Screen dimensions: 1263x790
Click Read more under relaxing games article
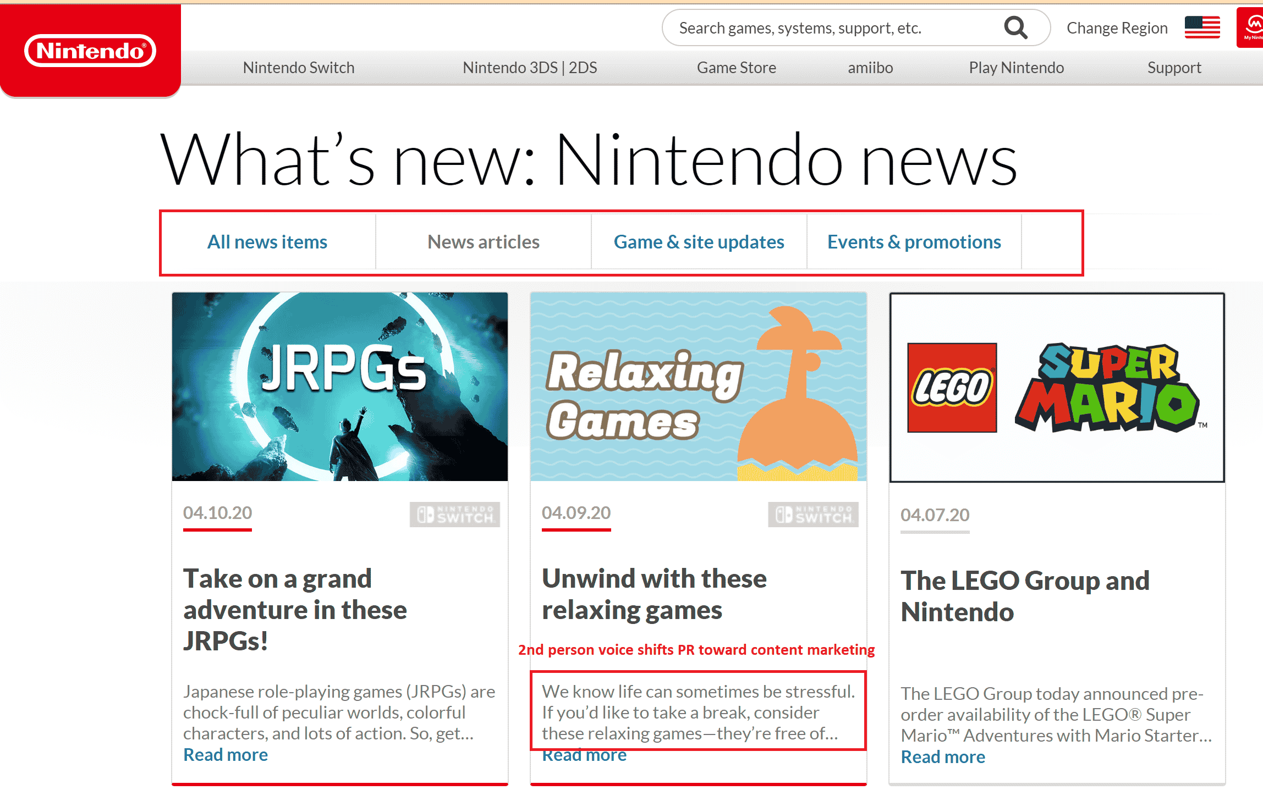[x=584, y=756]
